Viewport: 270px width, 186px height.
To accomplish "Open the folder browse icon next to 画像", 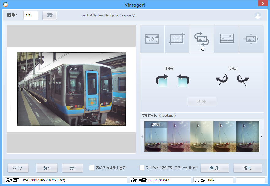I will pyautogui.click(x=50, y=15).
